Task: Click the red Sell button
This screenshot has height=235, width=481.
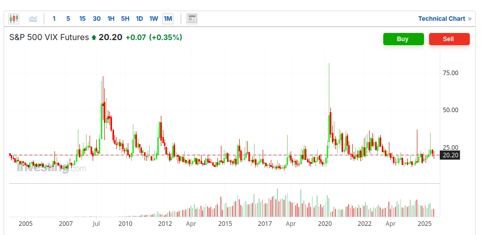Action: [x=449, y=39]
